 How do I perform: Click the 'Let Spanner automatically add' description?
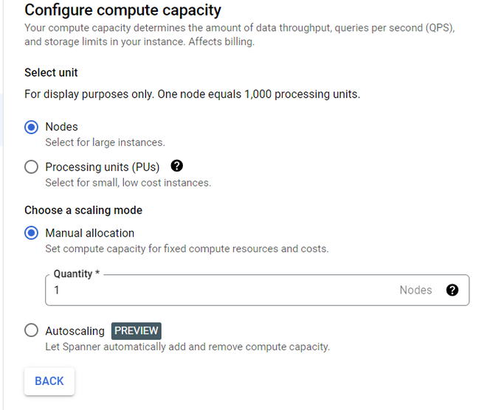pyautogui.click(x=187, y=347)
